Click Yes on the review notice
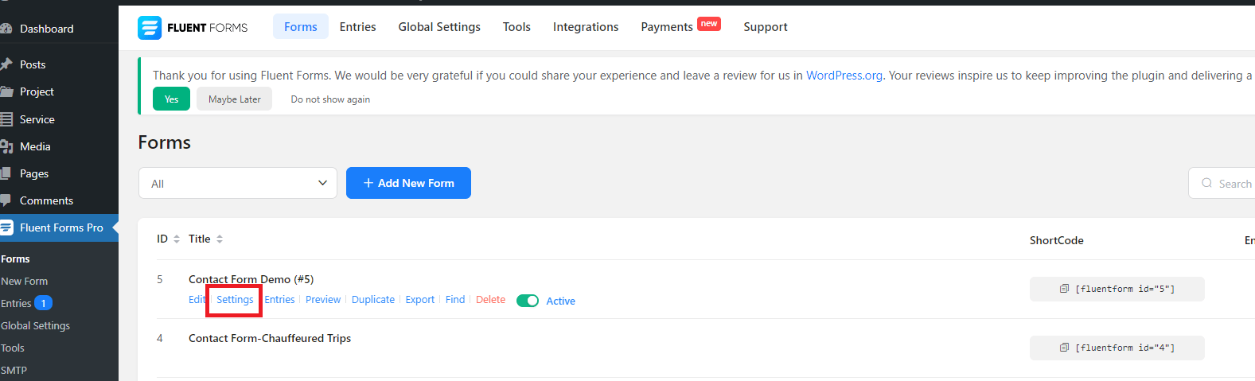The image size is (1255, 381). click(171, 99)
